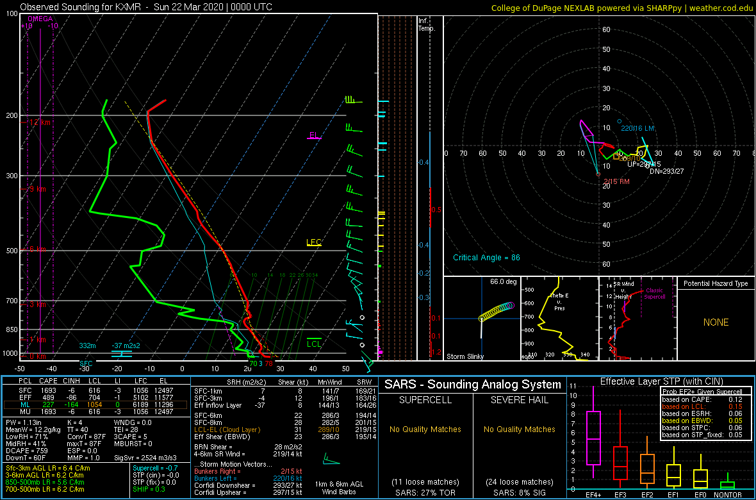Click 'Prob EF2+ Given Supercell' legend header
Screen dimensions: 756x500
click(702, 392)
